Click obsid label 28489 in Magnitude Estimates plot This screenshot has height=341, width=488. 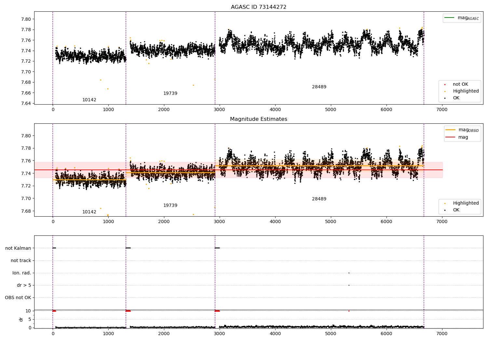point(319,199)
